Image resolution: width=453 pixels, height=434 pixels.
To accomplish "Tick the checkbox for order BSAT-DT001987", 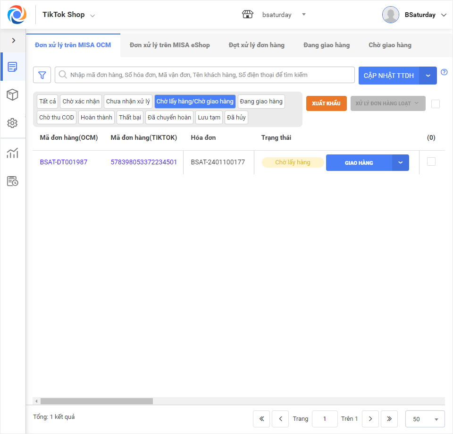I will pos(431,162).
